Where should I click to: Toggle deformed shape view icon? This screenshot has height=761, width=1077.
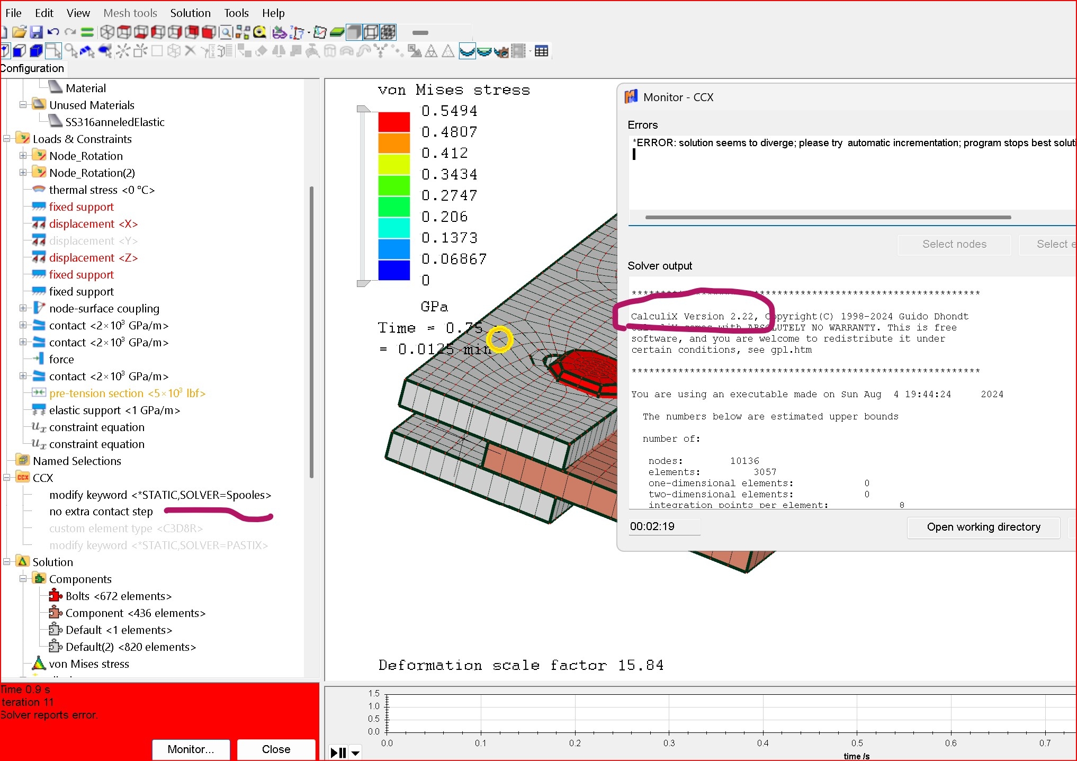coord(466,51)
